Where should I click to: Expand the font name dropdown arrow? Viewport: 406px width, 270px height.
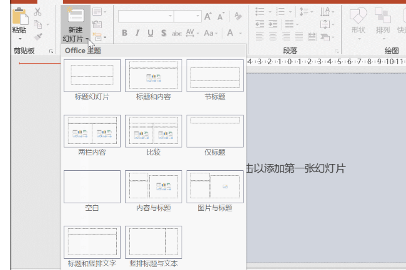pyautogui.click(x=170, y=16)
